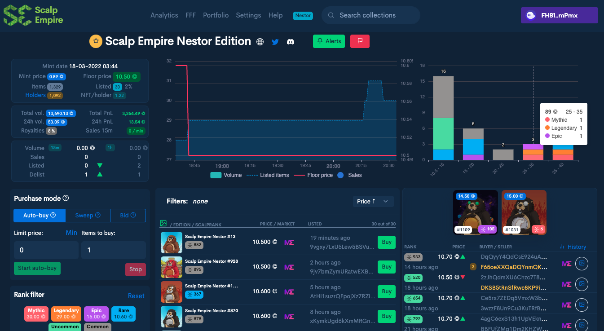Open the Price sort dropdown
Screen dimensions: 604x331
click(x=373, y=202)
